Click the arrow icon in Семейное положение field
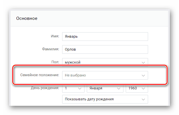 (143, 75)
